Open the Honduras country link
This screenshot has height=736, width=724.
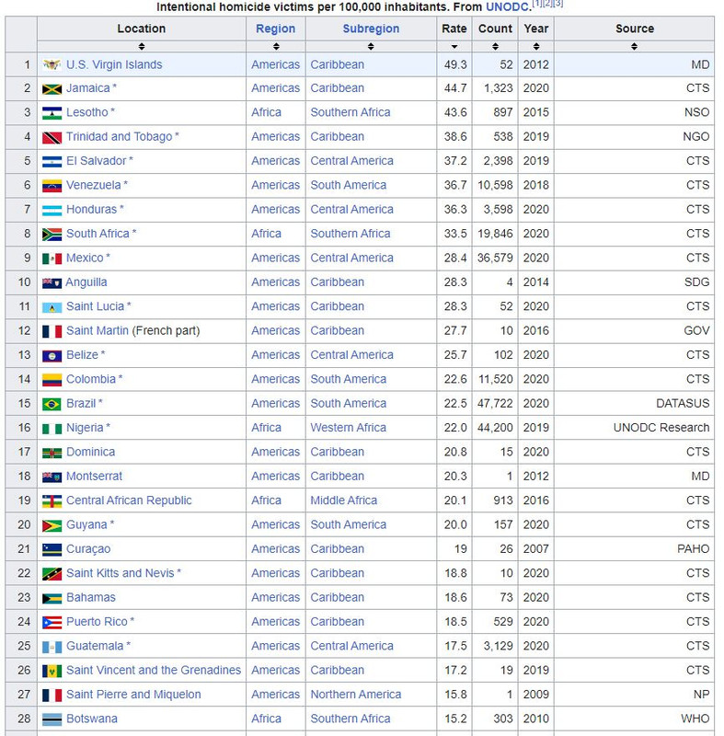click(91, 210)
